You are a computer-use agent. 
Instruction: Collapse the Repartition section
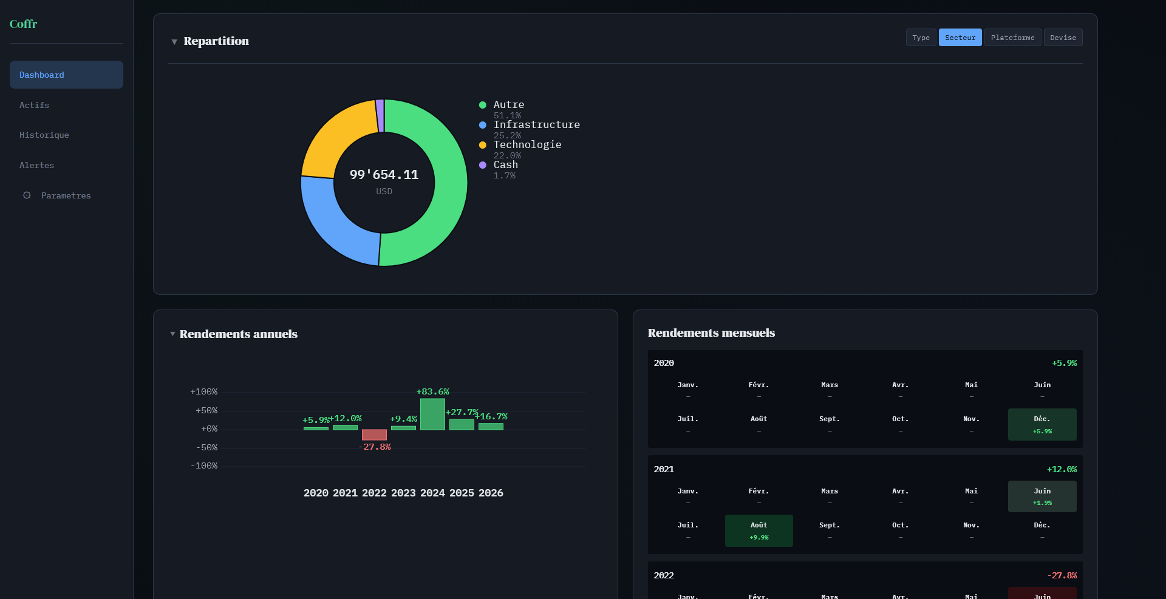175,41
